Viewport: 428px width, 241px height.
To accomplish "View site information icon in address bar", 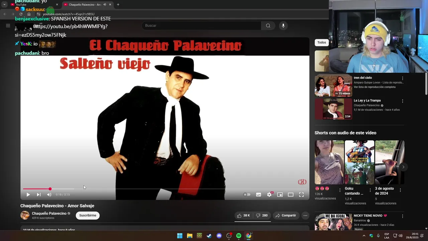I will (38, 14).
